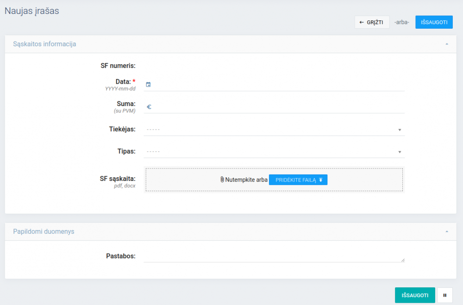Click the blue Išsaugoti button at top
This screenshot has height=305, width=463.
click(434, 22)
